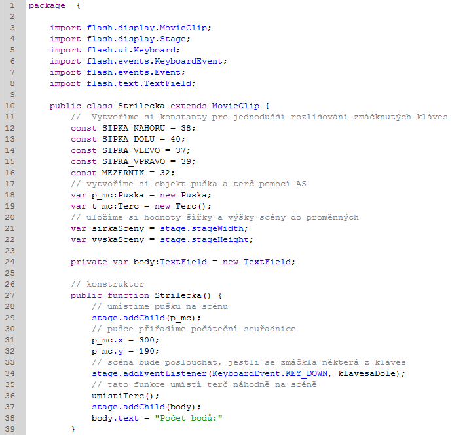Click line number 24 in the gutter
Viewport: 467px width, 435px height.
pos(10,262)
